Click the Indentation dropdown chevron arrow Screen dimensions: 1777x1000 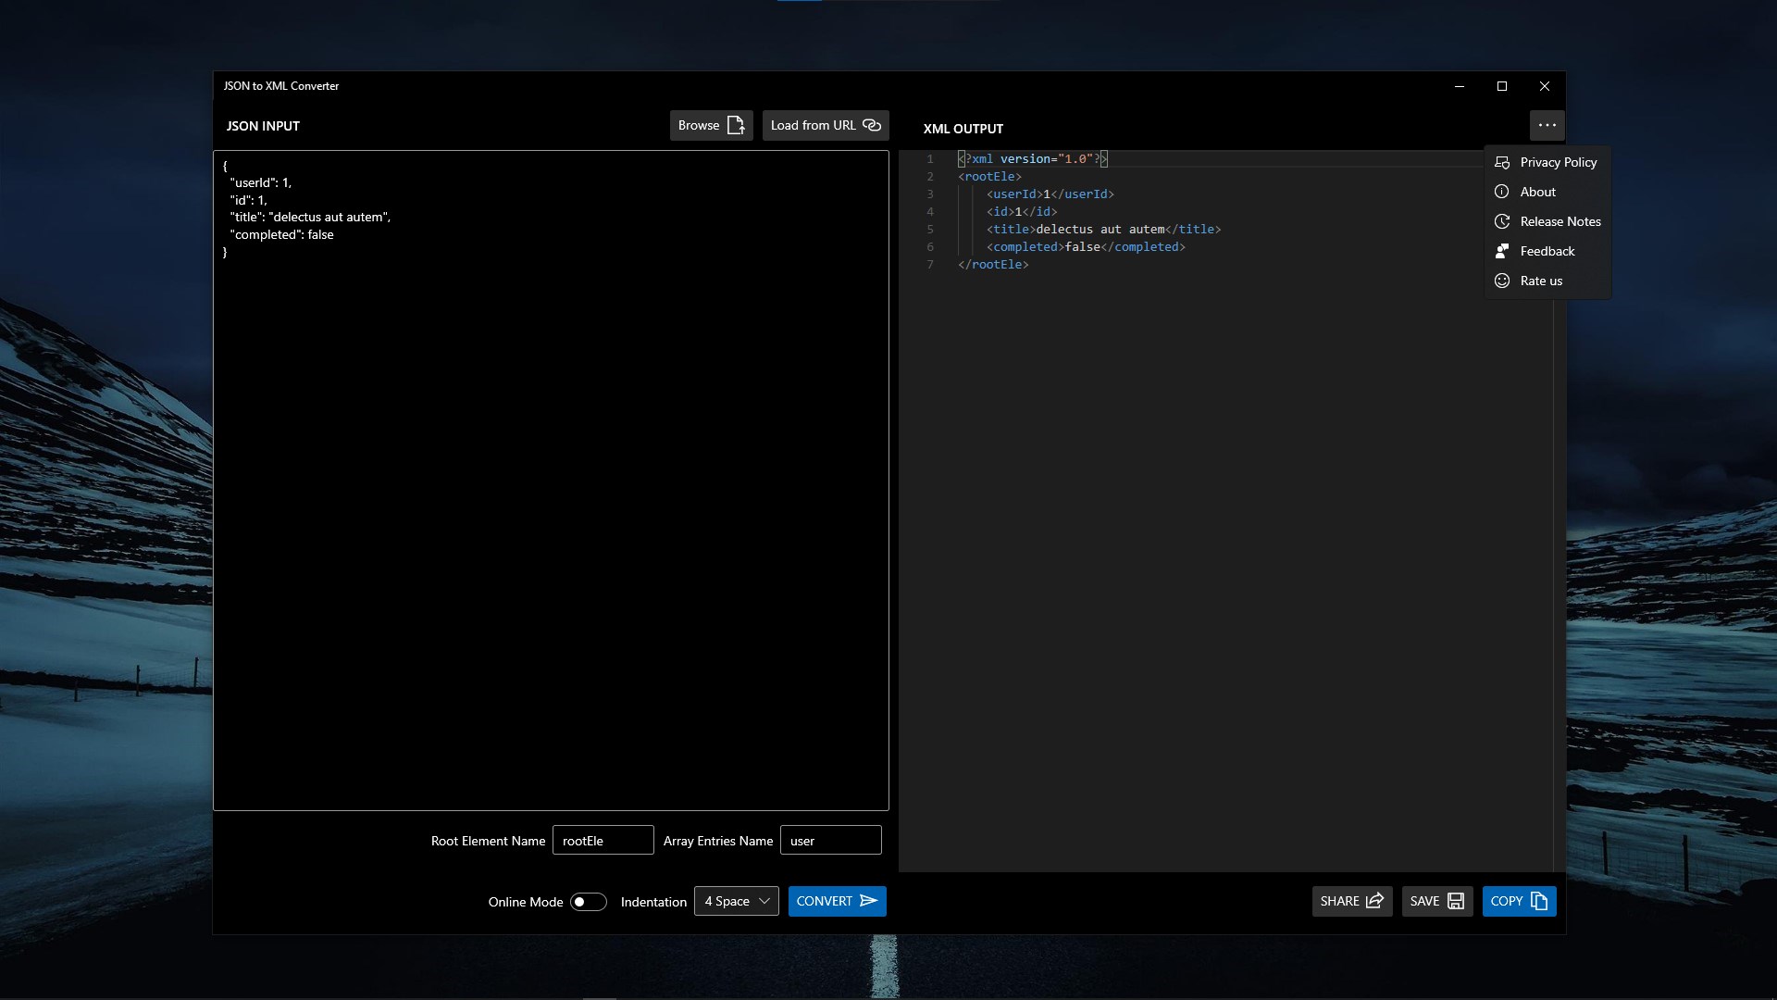click(x=764, y=901)
